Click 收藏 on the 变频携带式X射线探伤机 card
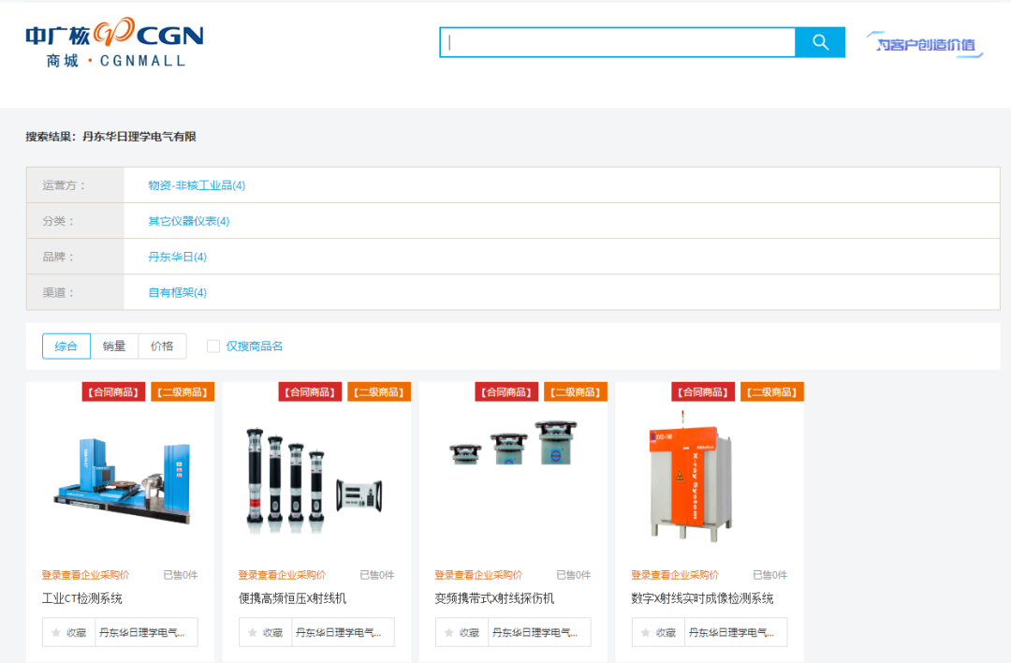The width and height of the screenshot is (1011, 663). click(462, 633)
